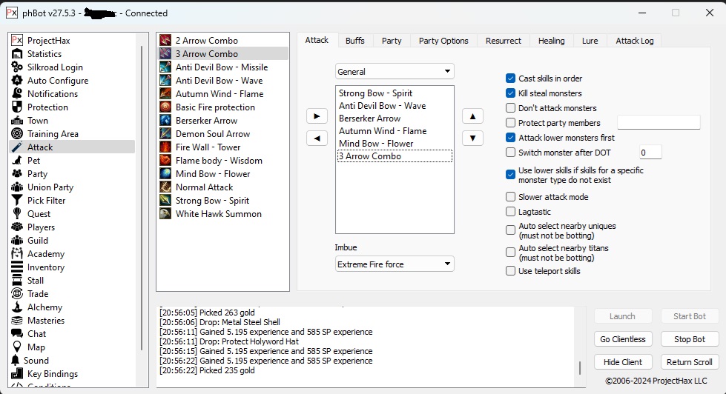
Task: Click the Pick Filter funnel icon
Action: tap(16, 201)
